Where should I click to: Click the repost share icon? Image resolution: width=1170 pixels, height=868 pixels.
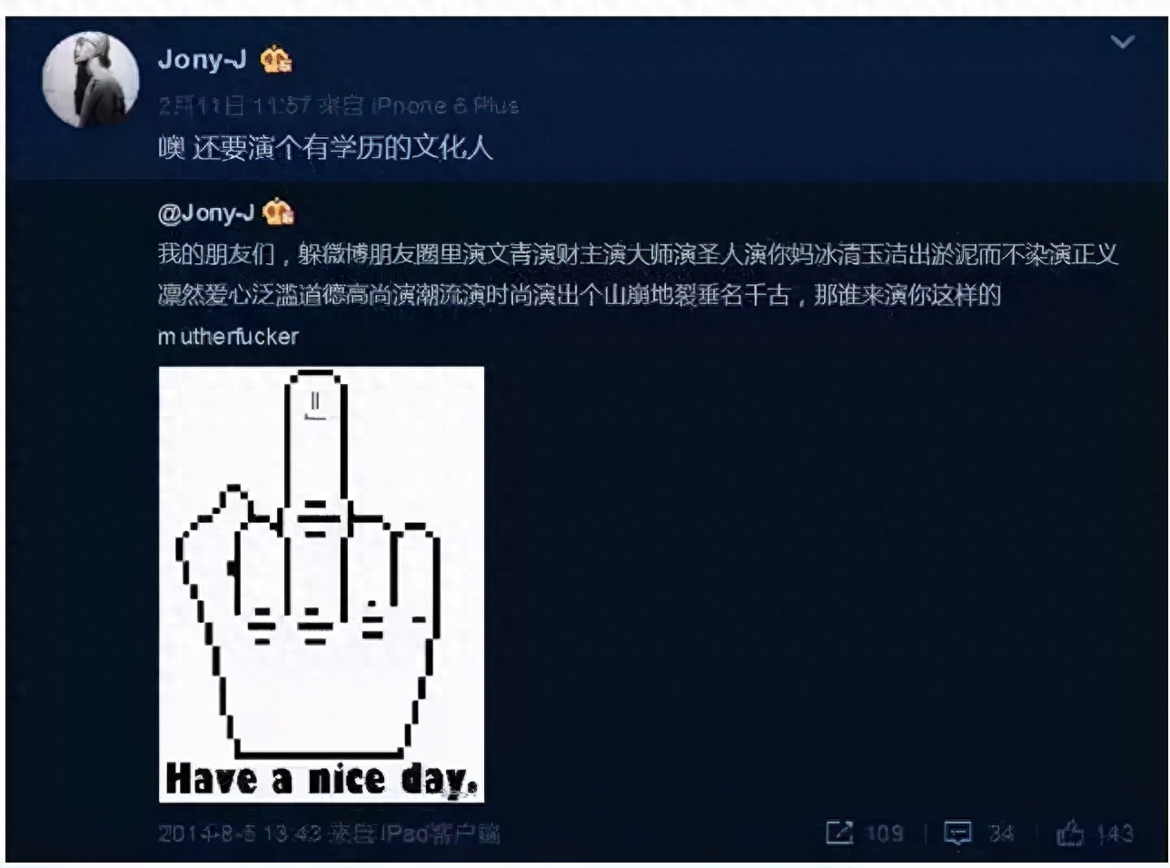839,833
